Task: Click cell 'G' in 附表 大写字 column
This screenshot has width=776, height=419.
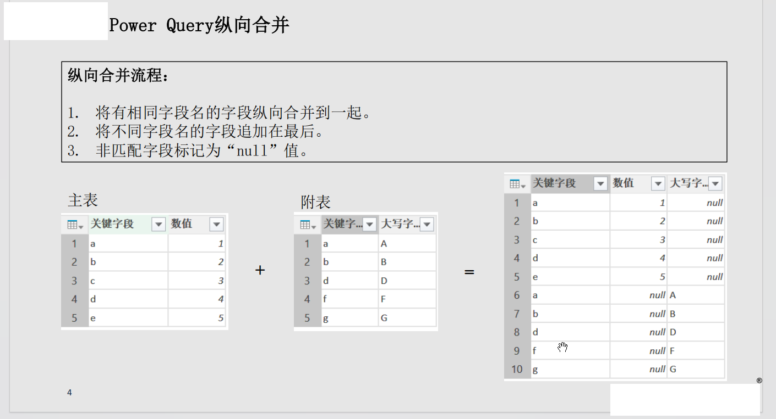Action: pos(407,318)
